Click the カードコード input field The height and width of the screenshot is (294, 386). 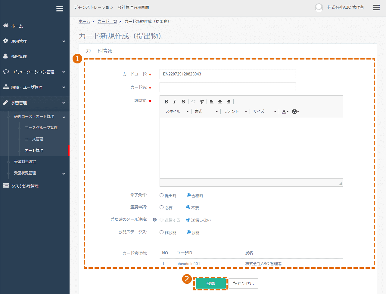pos(228,74)
